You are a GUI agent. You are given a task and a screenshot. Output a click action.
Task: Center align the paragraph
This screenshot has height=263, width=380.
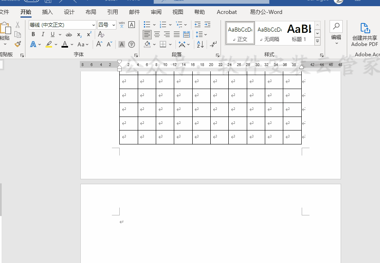pos(157,34)
